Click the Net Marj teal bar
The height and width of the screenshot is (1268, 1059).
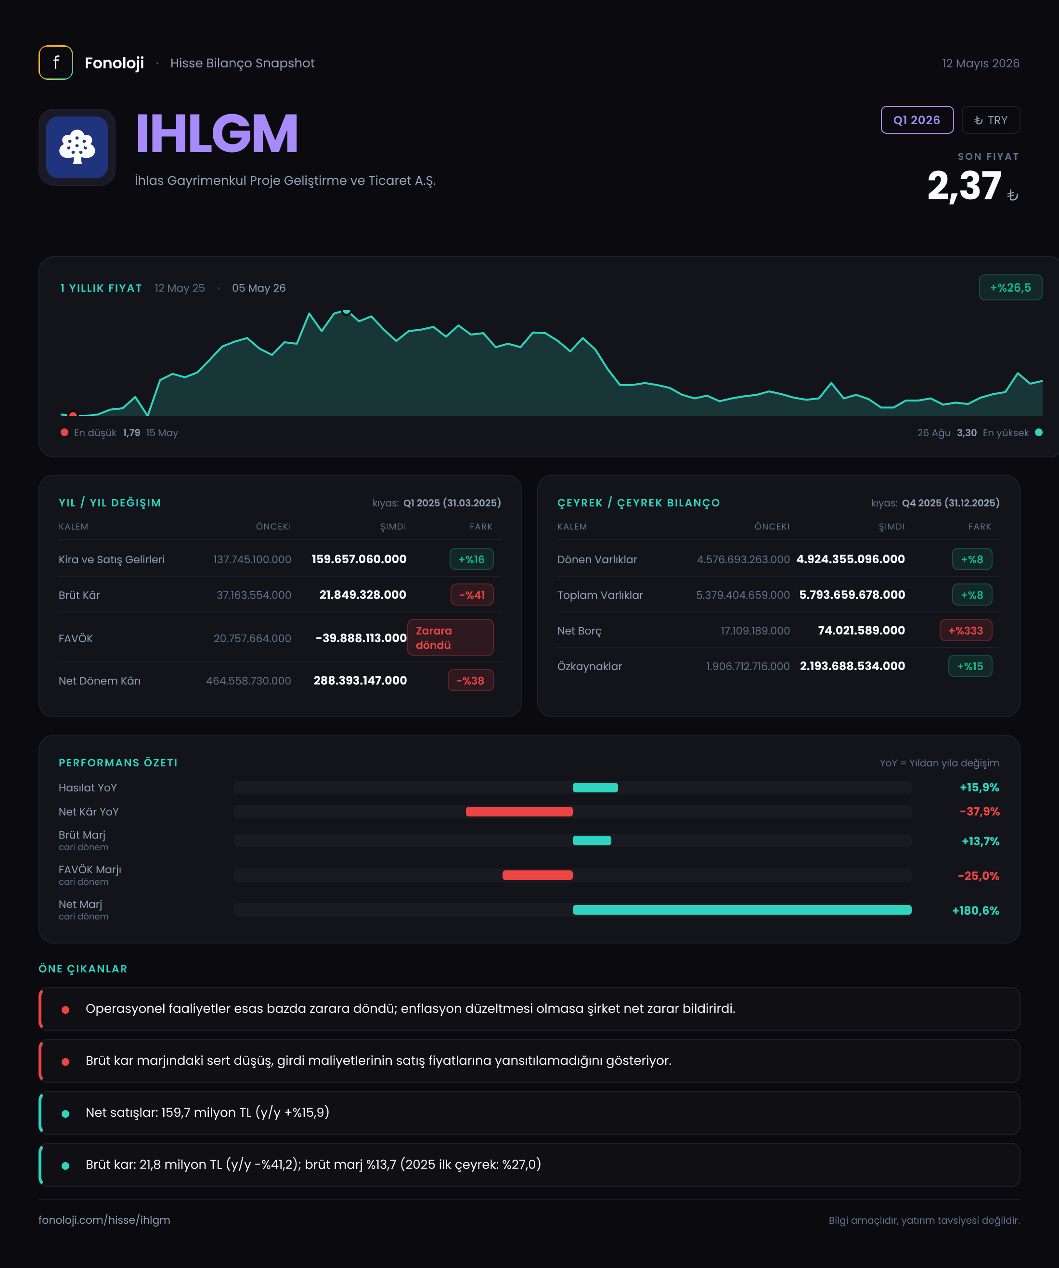pos(742,910)
